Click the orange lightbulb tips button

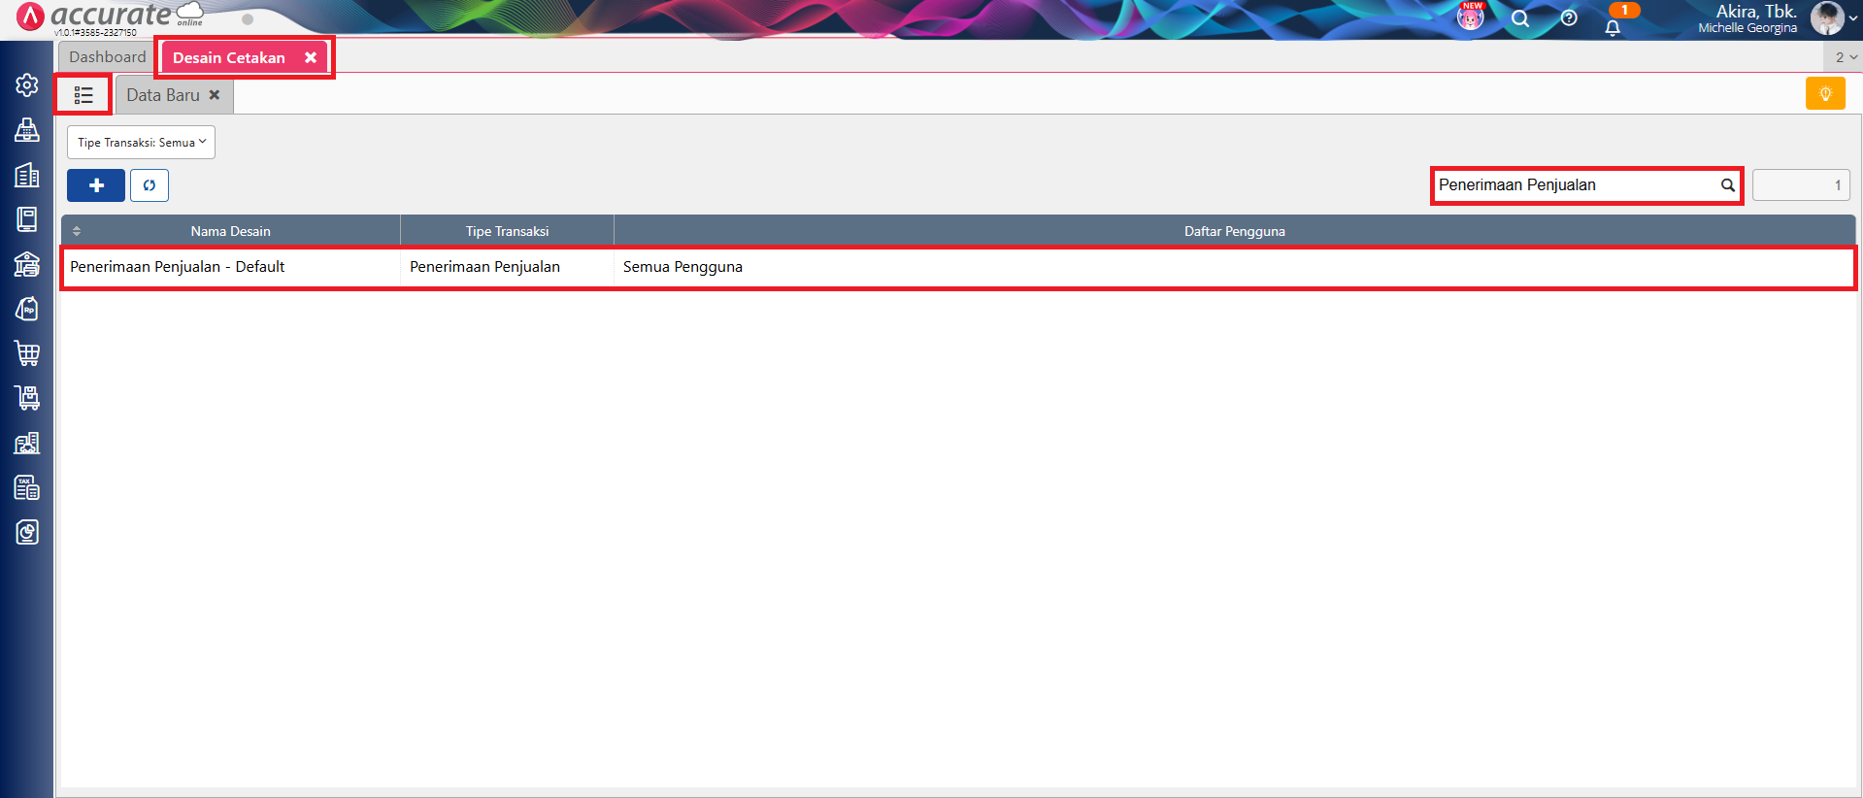pos(1825,94)
